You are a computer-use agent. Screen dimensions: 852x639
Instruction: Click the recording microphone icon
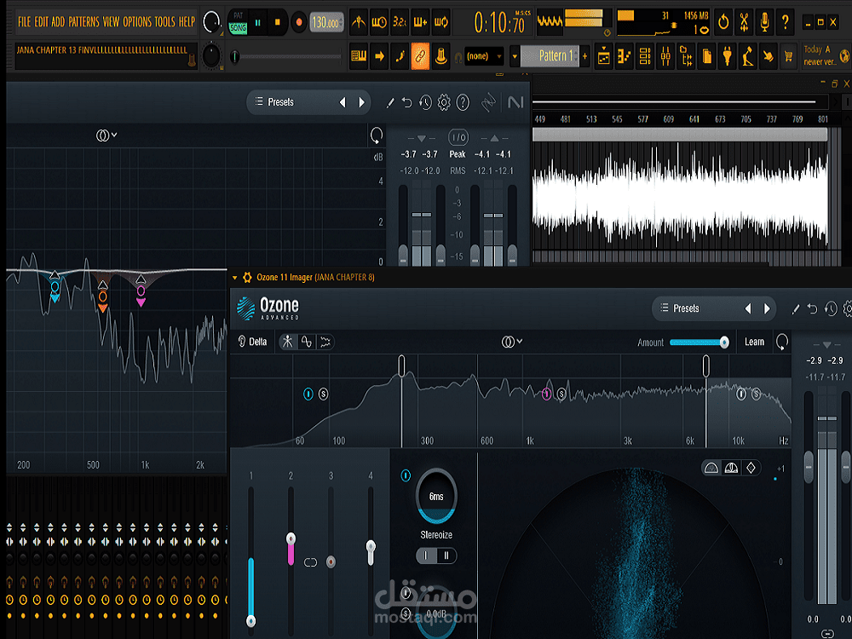click(764, 21)
